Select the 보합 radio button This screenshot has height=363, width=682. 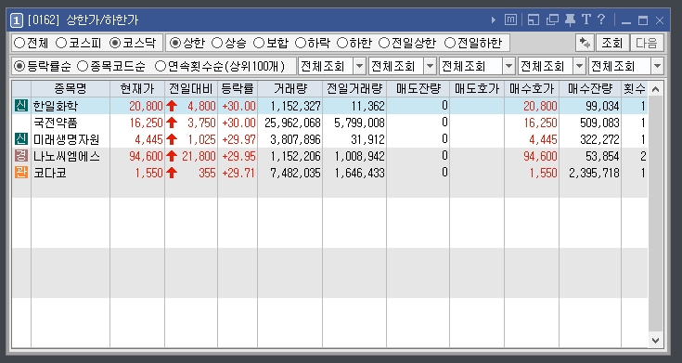click(259, 43)
